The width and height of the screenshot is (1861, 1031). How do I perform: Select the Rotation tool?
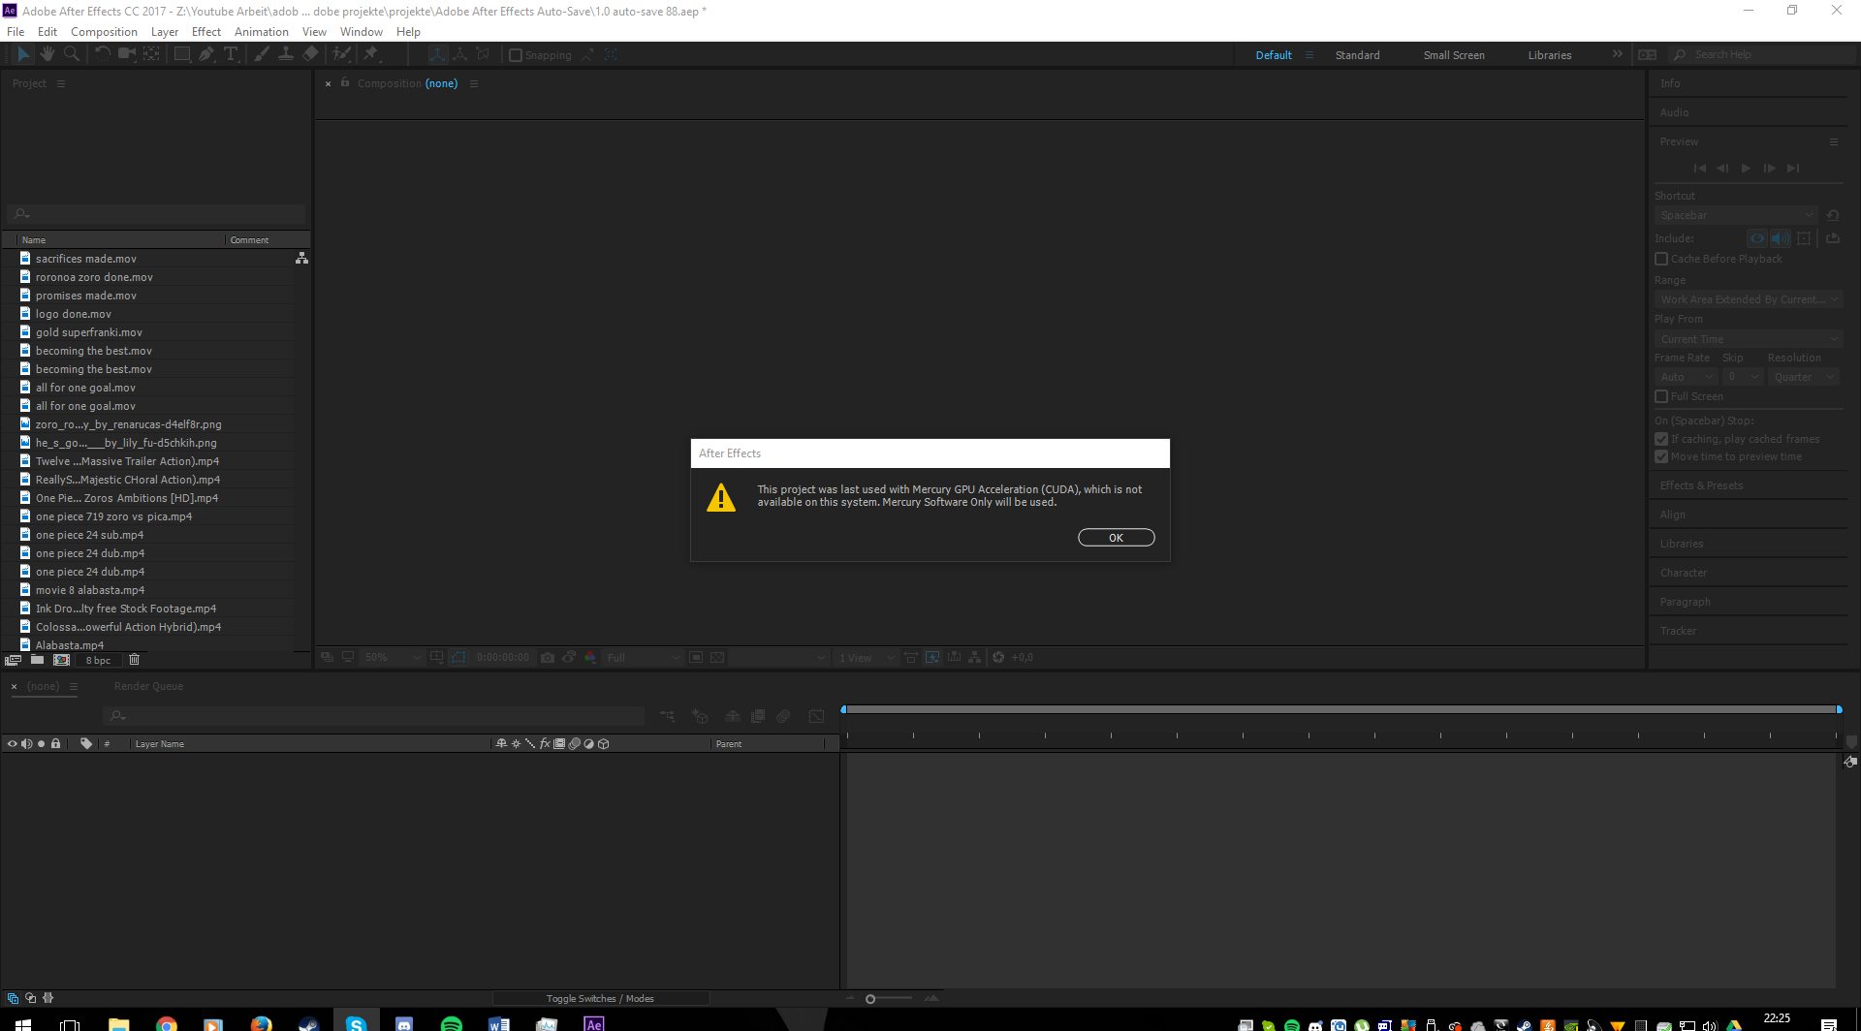click(102, 54)
